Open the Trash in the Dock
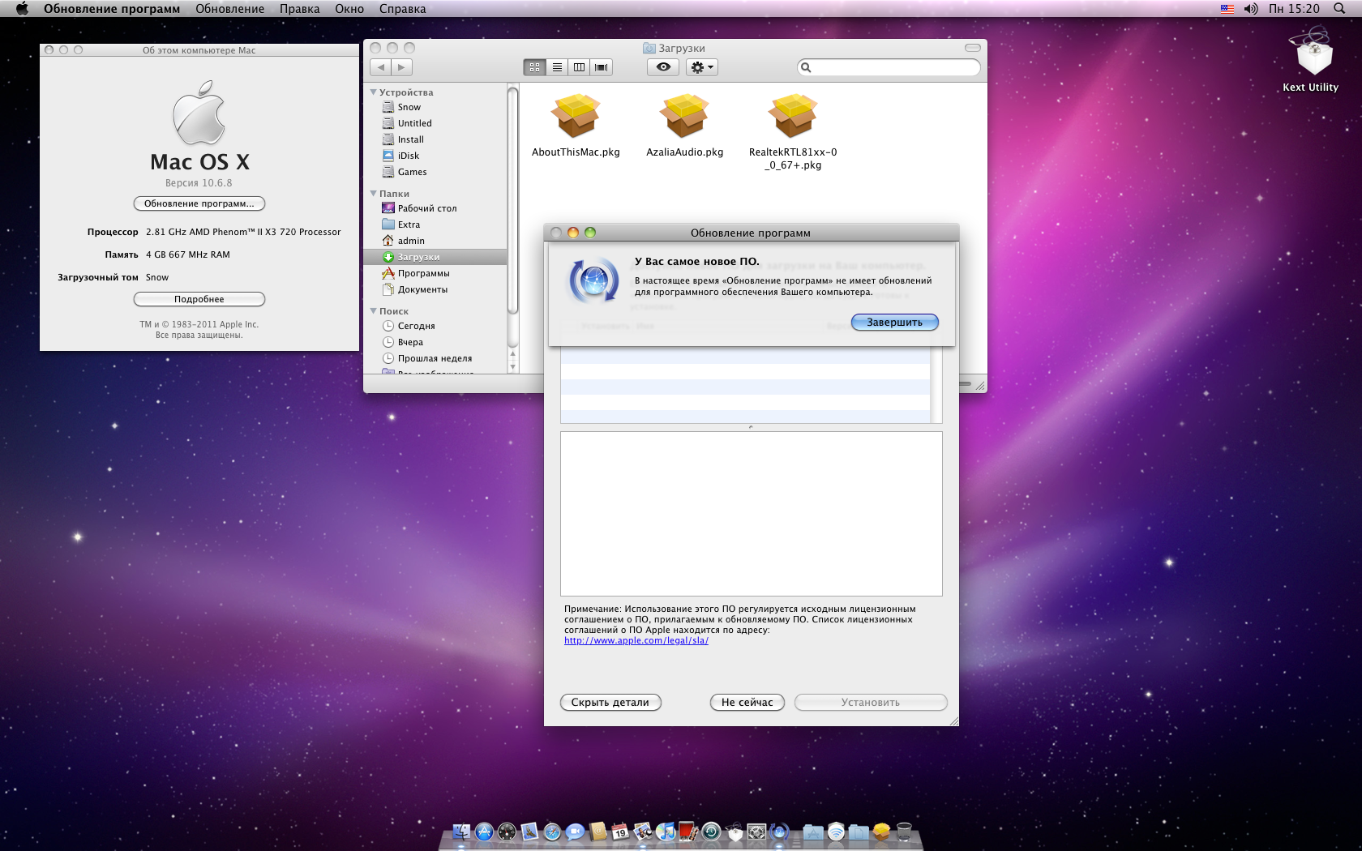 [x=904, y=832]
